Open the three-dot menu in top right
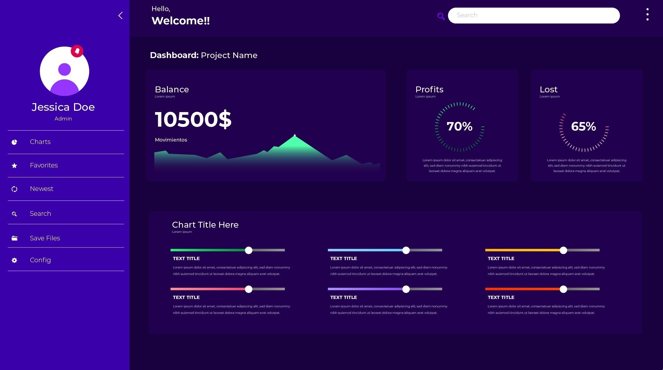The image size is (663, 370). (648, 15)
